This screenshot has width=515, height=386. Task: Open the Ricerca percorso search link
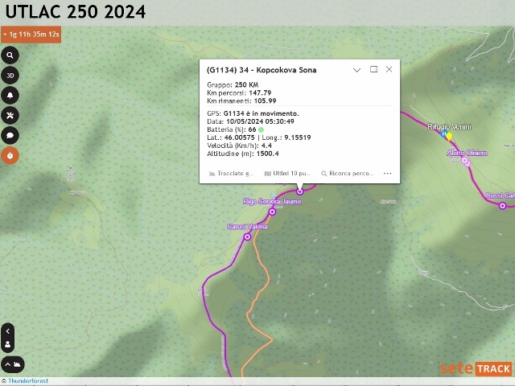[x=348, y=174]
